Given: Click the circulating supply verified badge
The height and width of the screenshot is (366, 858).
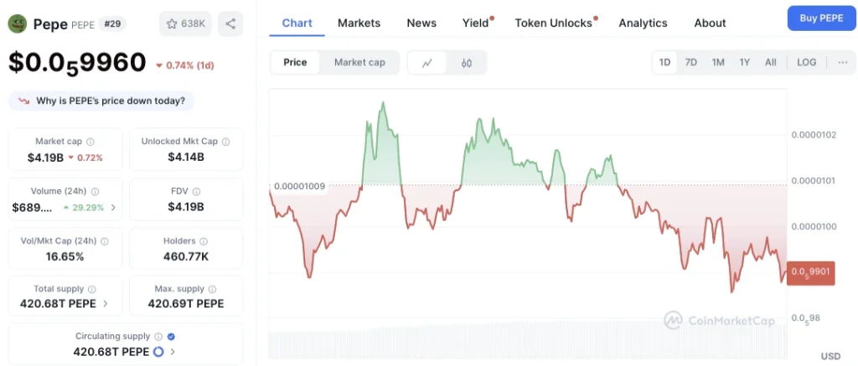Looking at the screenshot, I should coord(171,337).
